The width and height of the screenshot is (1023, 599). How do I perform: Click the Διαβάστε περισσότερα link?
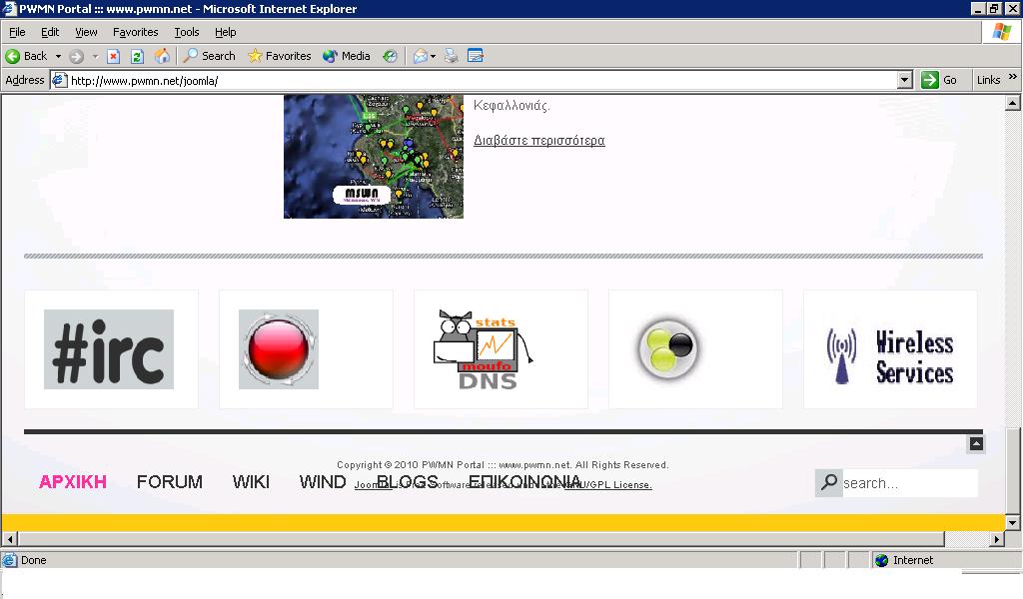[x=538, y=140]
